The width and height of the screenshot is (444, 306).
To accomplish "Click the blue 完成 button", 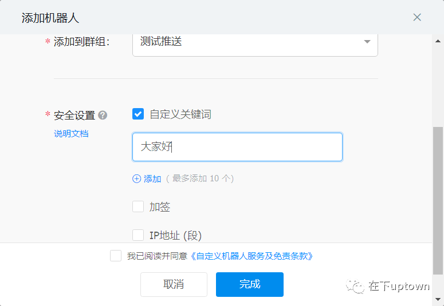I will [x=249, y=284].
